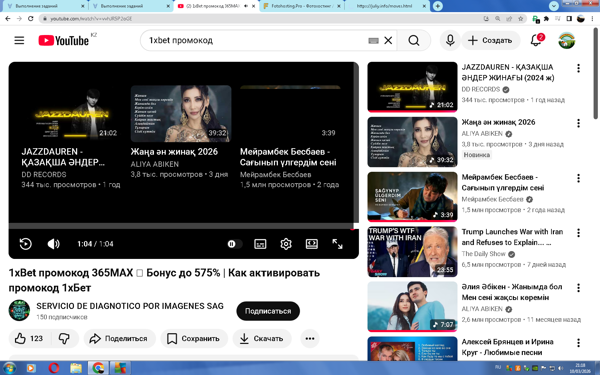Open the notifications bell
The height and width of the screenshot is (375, 600).
(x=536, y=40)
